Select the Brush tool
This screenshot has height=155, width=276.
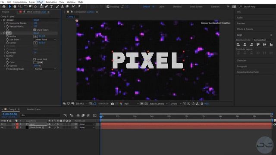57,6
